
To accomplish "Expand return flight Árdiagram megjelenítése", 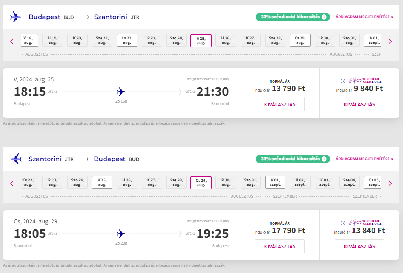I will [364, 159].
